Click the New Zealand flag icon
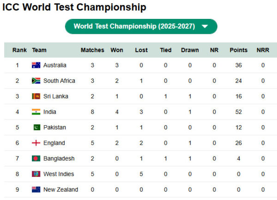Screen dimensions: 277x200 [x=36, y=190]
